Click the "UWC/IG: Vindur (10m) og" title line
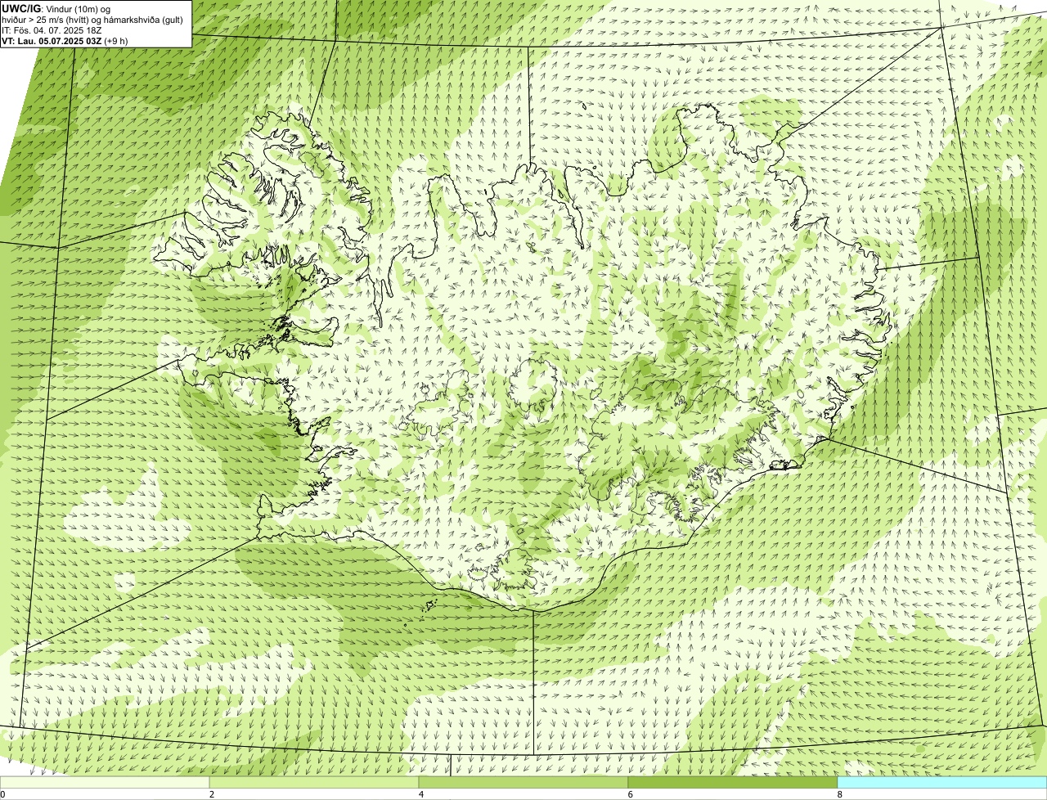The image size is (1047, 800). point(56,8)
